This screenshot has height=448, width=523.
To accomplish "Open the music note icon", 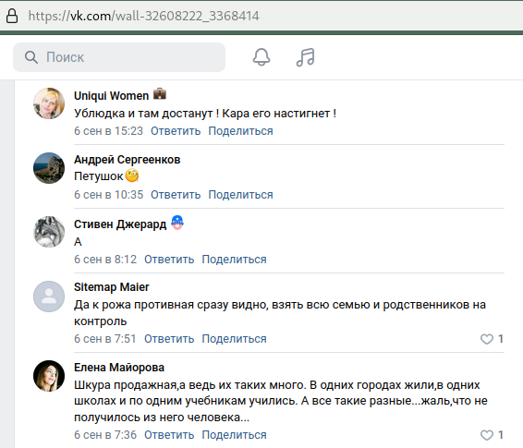I will coord(306,57).
